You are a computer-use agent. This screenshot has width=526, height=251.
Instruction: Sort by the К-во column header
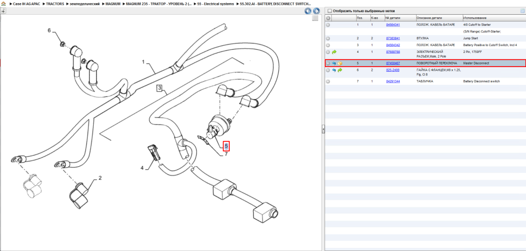pos(377,18)
